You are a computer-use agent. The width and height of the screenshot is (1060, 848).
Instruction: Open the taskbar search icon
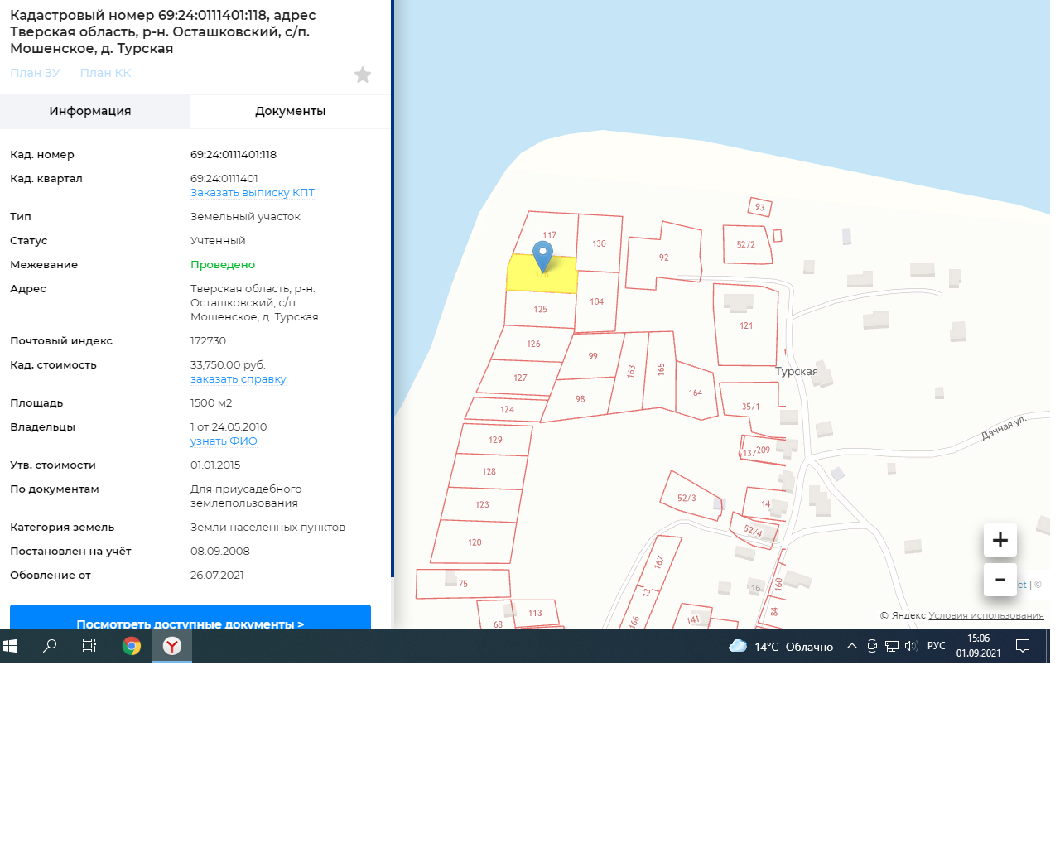click(50, 646)
